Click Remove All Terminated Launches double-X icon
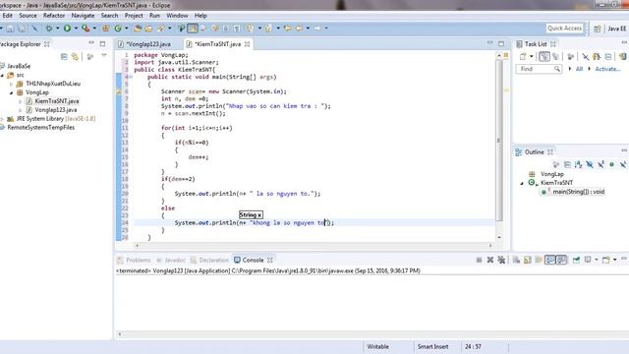The height and width of the screenshot is (354, 629). tap(501, 260)
